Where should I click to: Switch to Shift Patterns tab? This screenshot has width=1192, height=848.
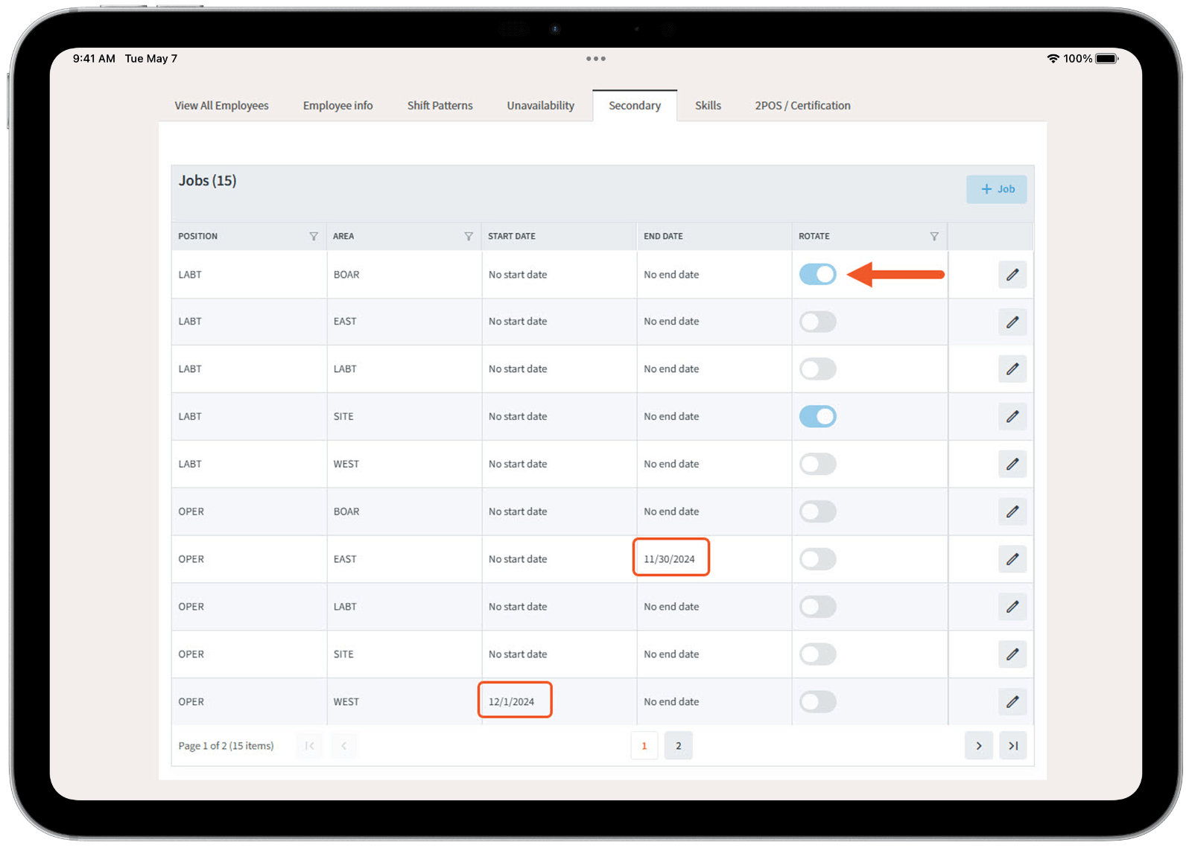click(x=440, y=106)
